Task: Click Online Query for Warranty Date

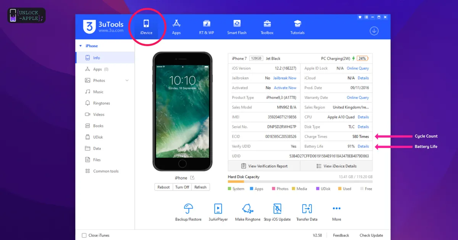Action: 358,98
